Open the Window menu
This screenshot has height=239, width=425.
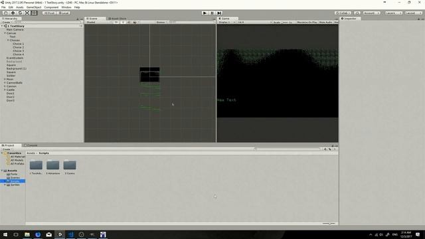point(66,7)
